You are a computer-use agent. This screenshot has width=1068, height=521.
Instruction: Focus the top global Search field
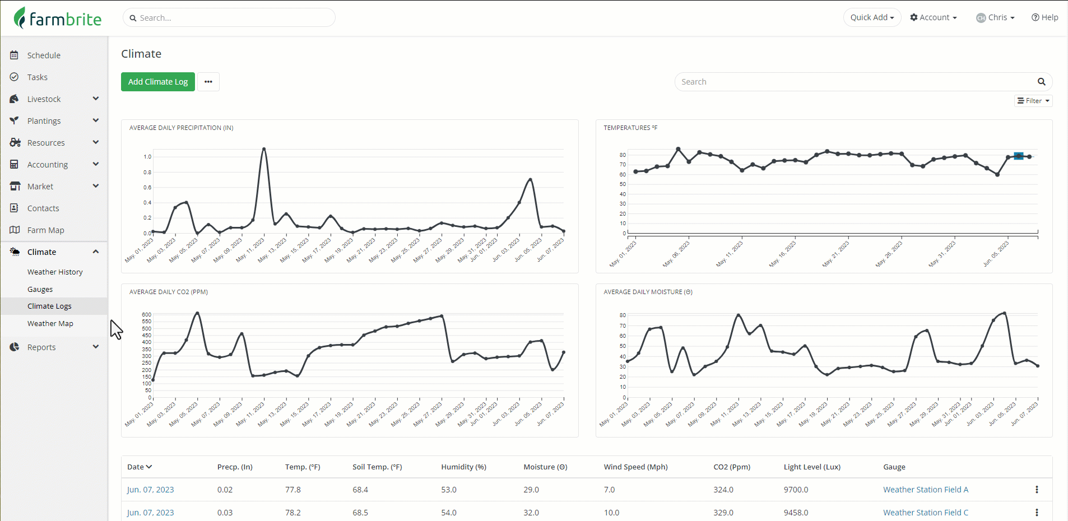[229, 17]
